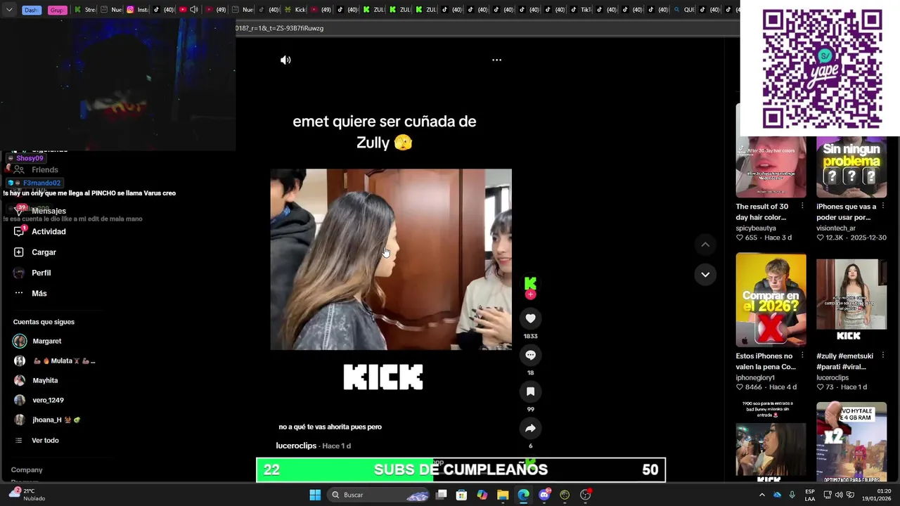
Task: Click the Perfil avatar icon
Action: (19, 273)
